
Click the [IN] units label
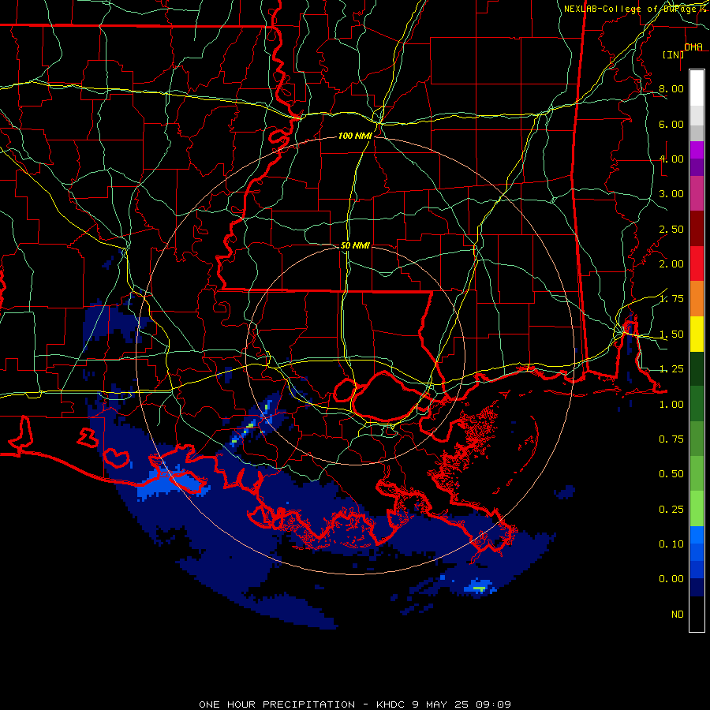(x=673, y=54)
